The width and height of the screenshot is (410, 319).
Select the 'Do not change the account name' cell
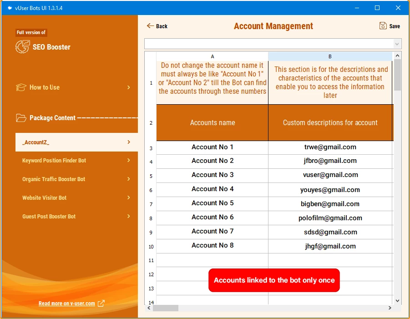coord(213,83)
